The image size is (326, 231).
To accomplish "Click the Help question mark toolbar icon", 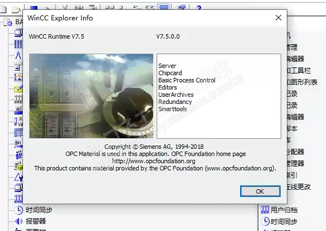I will point(199,7).
